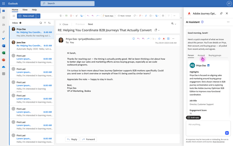Viewport: 233px width, 146px height.
Task: Toggle the Flag on the message
Action: (x=140, y=16)
